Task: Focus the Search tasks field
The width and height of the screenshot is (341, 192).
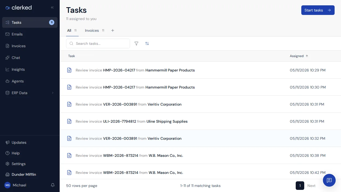Action: click(x=98, y=43)
